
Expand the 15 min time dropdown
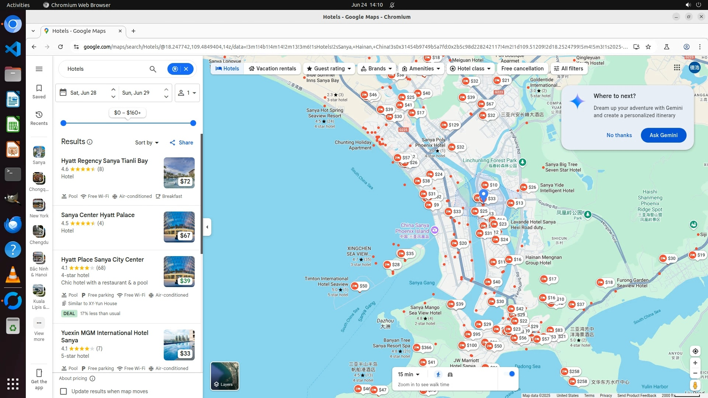tap(409, 374)
